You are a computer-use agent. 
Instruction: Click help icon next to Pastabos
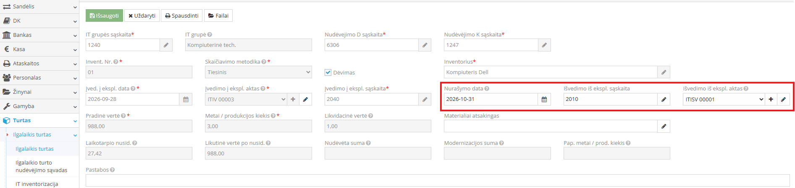coord(113,170)
